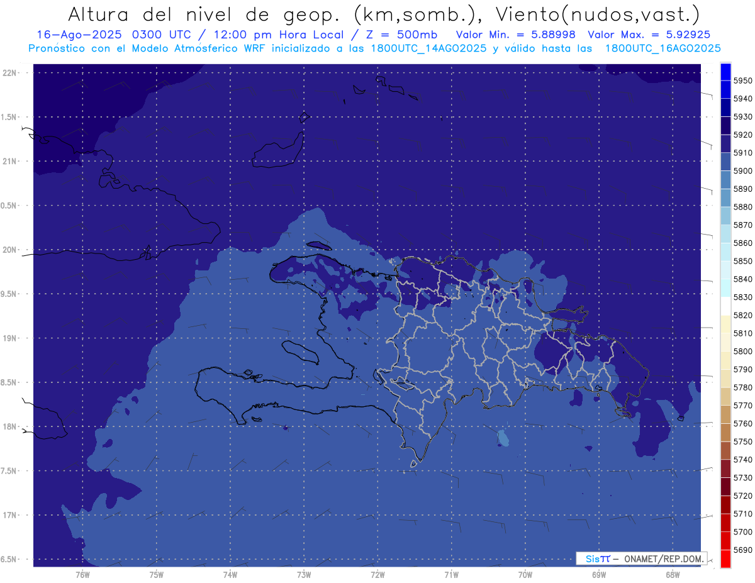Click the latitude label 17N
Viewport: 755px width, 583px height.
tap(10, 515)
